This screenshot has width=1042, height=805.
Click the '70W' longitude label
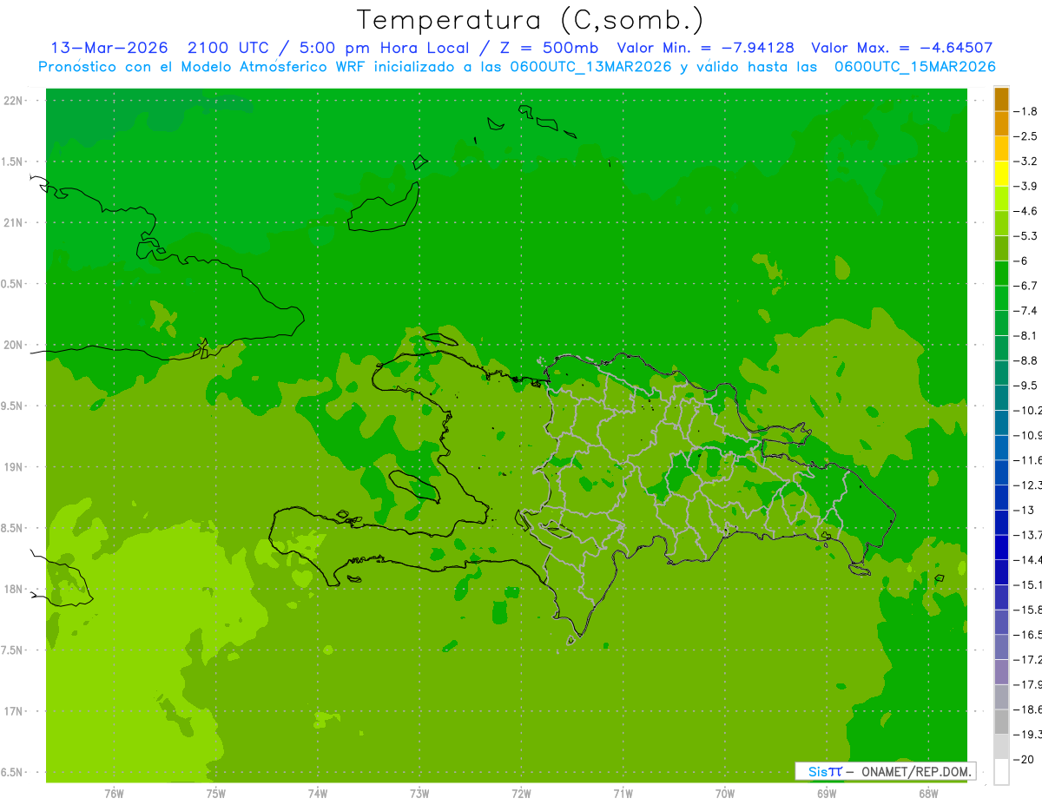(725, 794)
